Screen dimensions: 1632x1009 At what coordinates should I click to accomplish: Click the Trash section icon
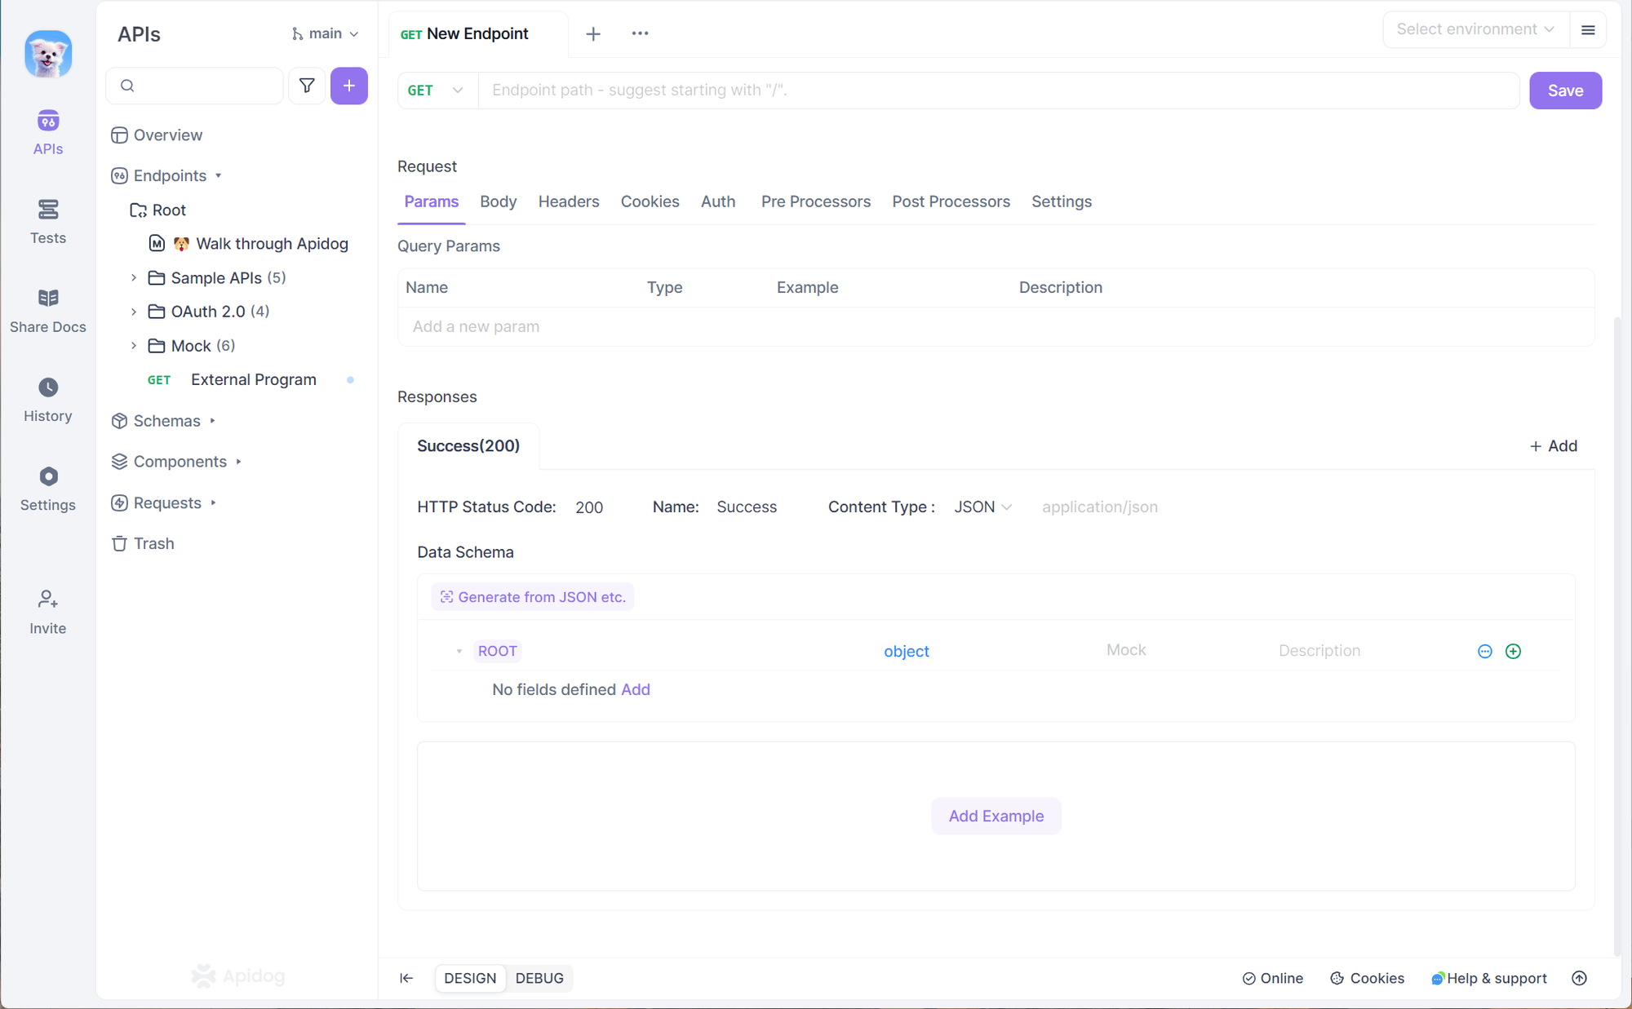click(120, 543)
